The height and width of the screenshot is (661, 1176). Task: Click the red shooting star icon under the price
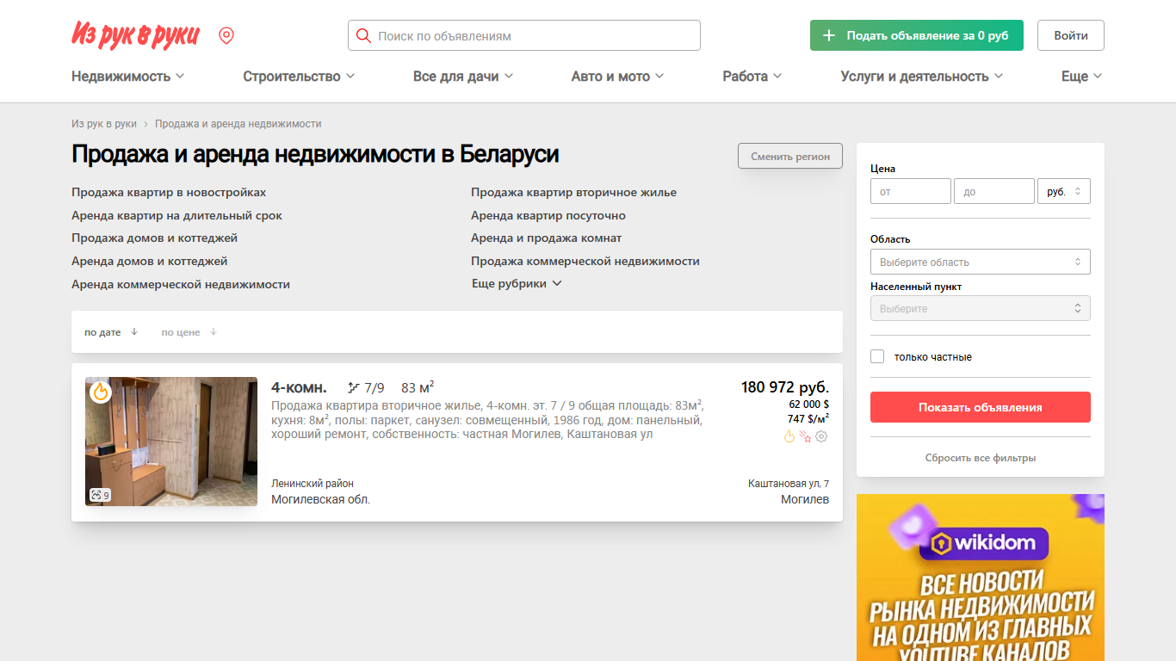(x=806, y=436)
